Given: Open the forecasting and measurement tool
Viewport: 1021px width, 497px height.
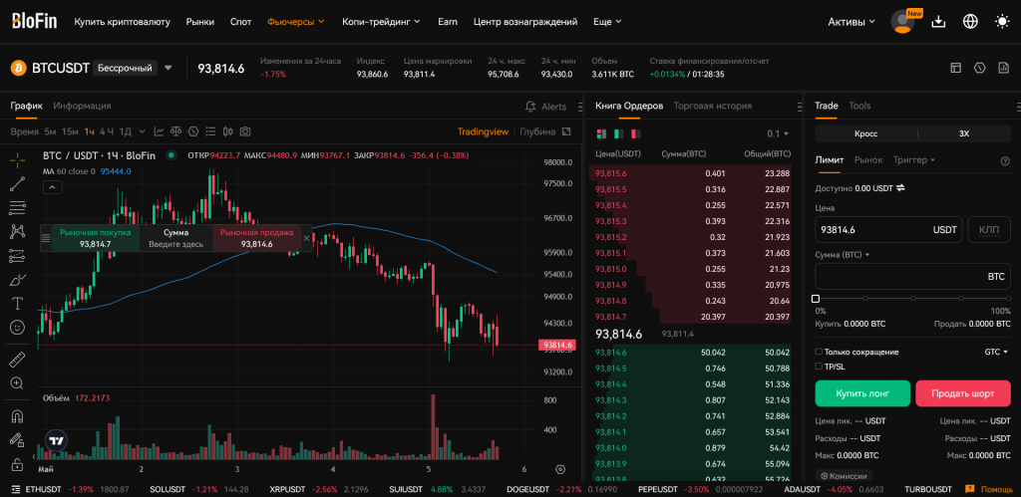Looking at the screenshot, I should 18,256.
